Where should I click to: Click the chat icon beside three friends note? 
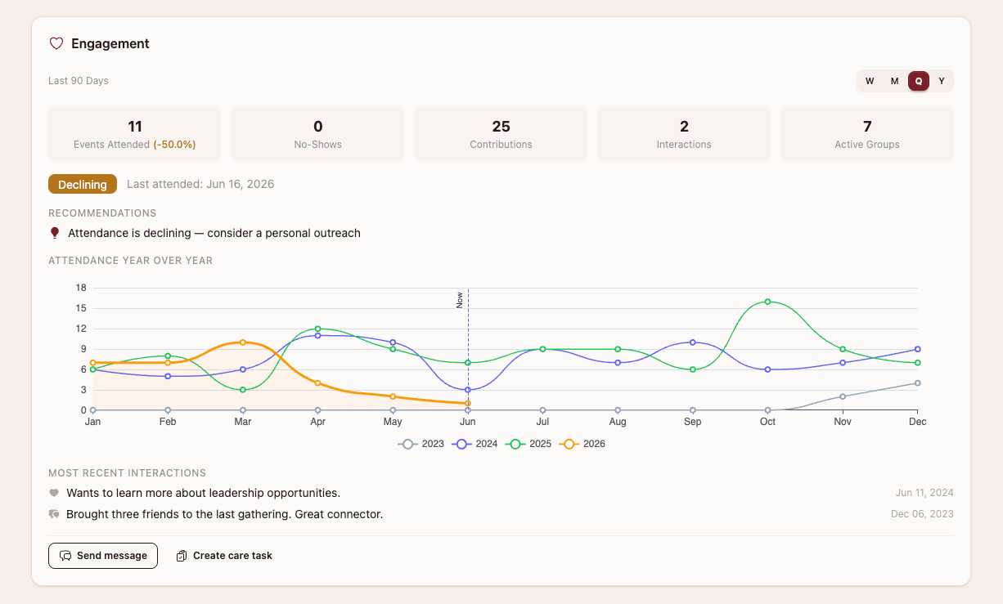point(54,514)
